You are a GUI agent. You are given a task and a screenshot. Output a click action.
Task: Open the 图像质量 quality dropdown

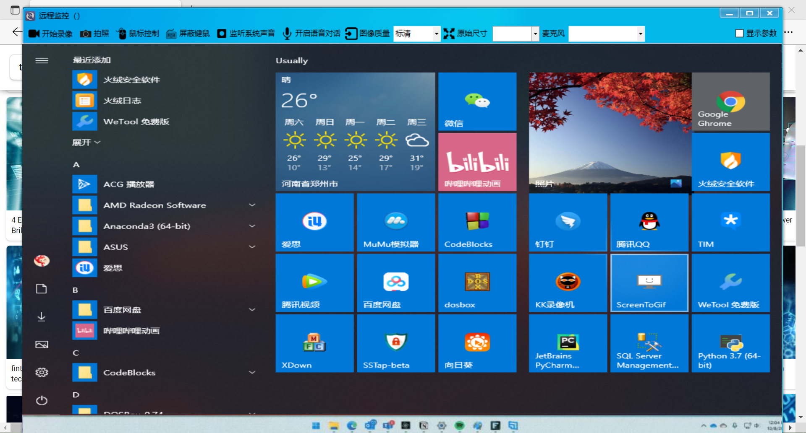[436, 34]
